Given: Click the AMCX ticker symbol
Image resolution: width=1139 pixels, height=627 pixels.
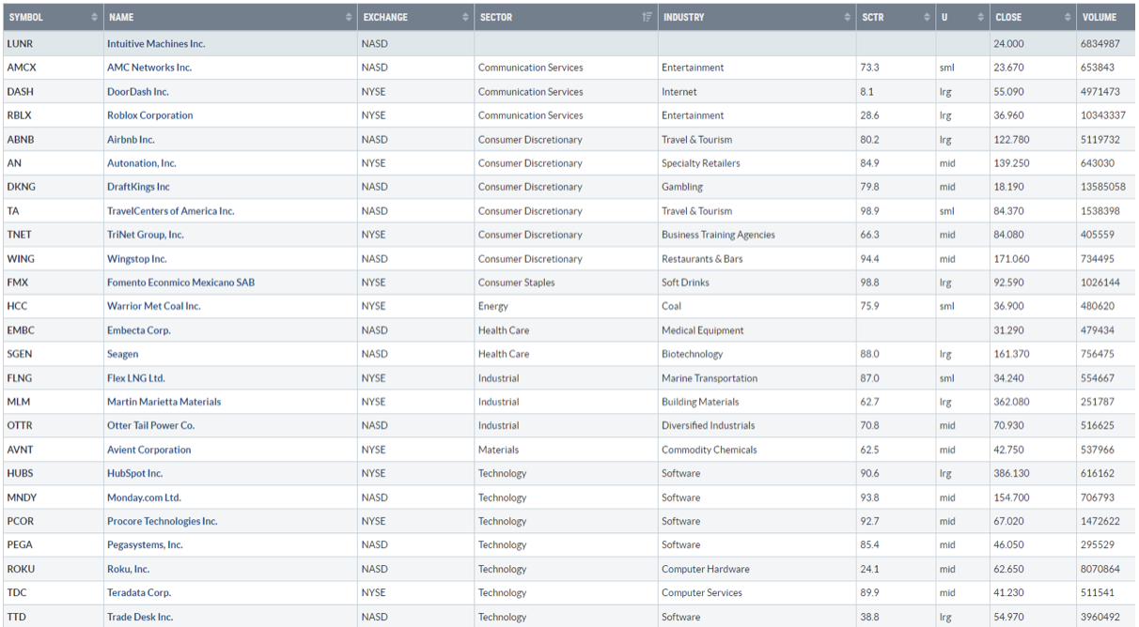Looking at the screenshot, I should pyautogui.click(x=22, y=68).
